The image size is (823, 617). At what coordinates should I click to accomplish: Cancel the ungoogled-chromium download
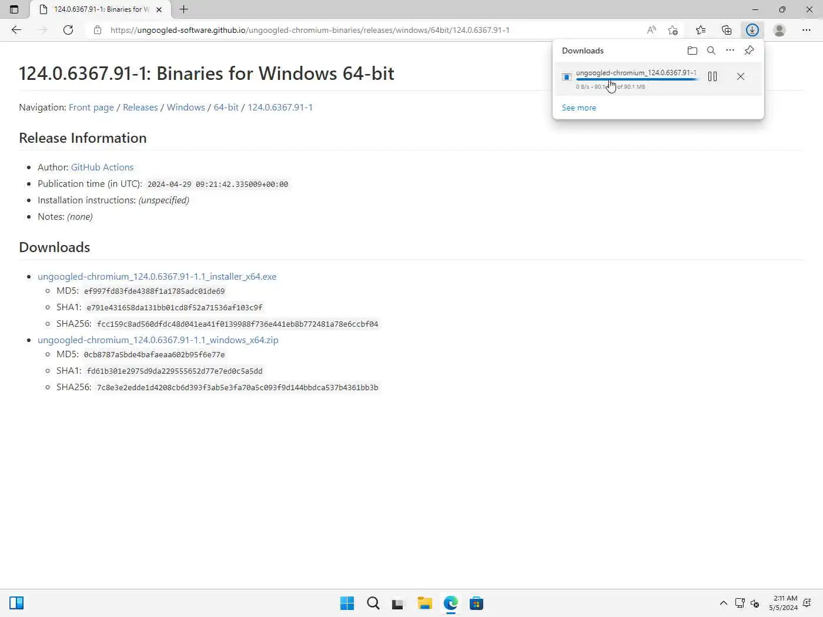[741, 76]
